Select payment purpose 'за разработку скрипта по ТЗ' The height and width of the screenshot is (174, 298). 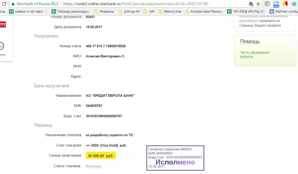pos(109,135)
